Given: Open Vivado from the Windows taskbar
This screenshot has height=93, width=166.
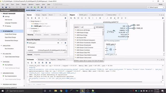Looking at the screenshot, I should coord(82,91).
